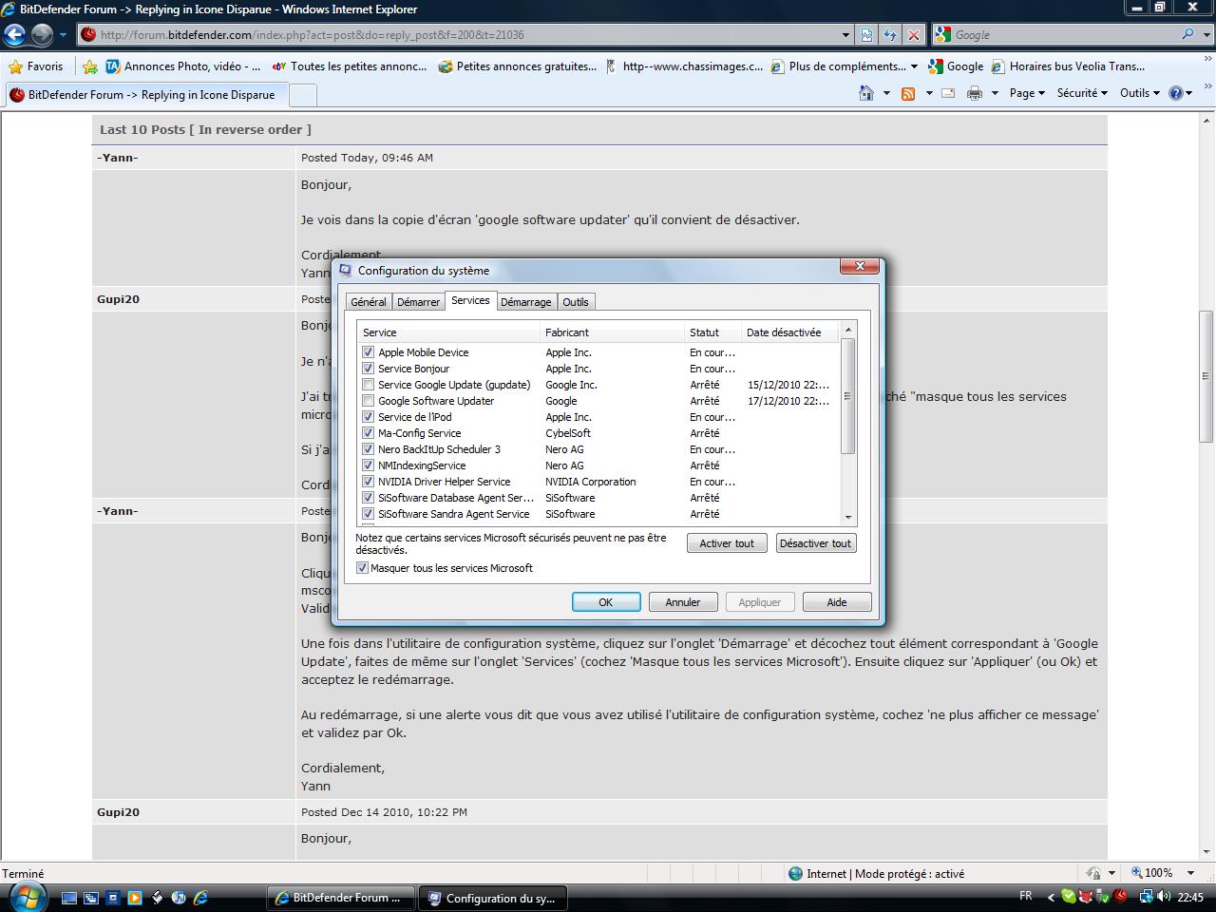Click Switch between windows quick launch icon

click(91, 898)
